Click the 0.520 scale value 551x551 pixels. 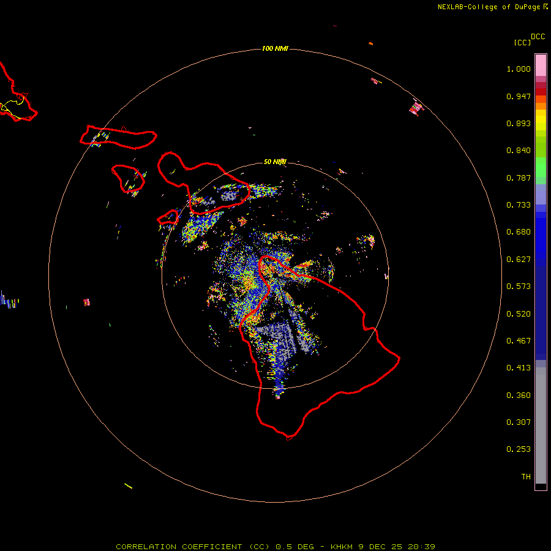coord(519,314)
